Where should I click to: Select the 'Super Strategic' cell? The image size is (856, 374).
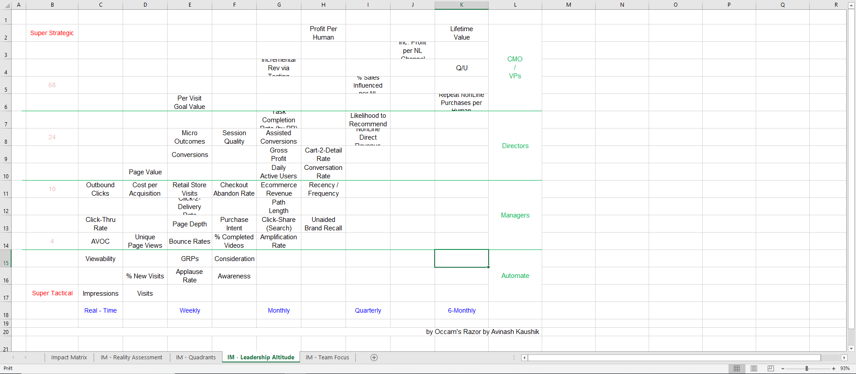(x=52, y=33)
